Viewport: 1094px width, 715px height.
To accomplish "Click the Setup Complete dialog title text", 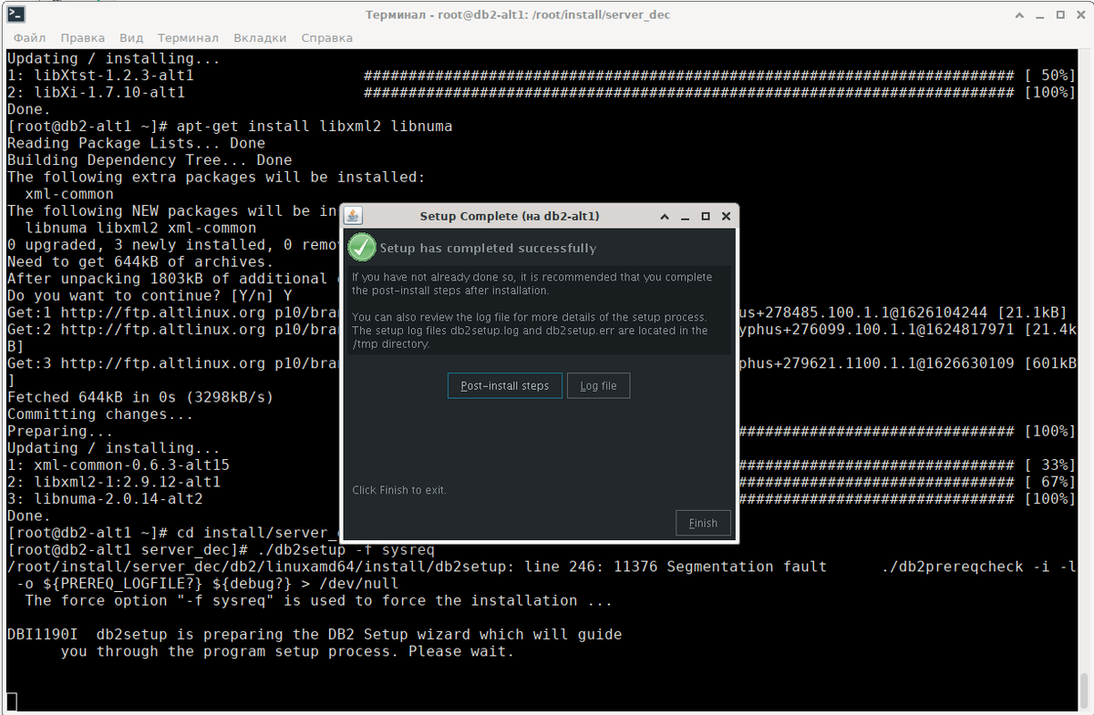I will [510, 217].
